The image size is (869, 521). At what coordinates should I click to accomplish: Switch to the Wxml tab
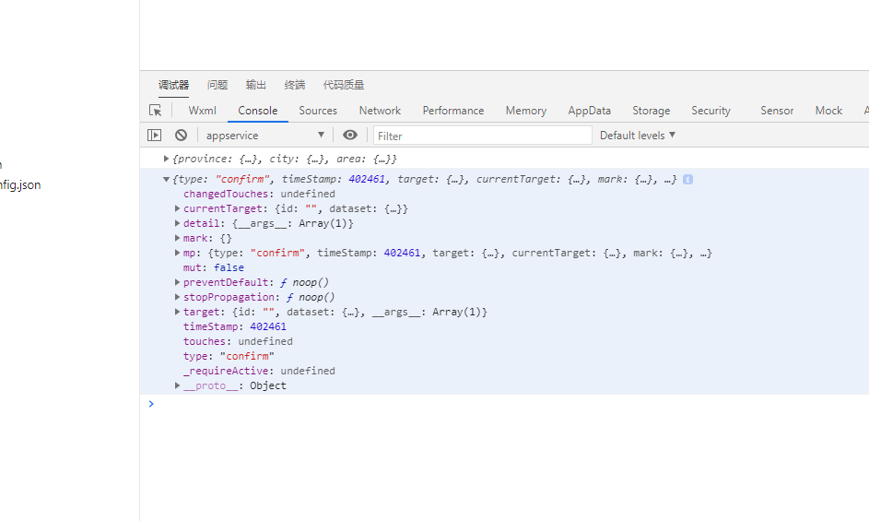pos(202,110)
